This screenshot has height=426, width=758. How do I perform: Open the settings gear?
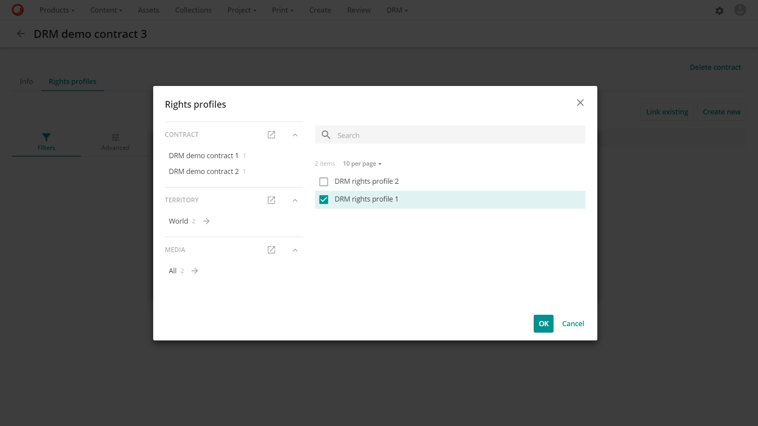(719, 10)
